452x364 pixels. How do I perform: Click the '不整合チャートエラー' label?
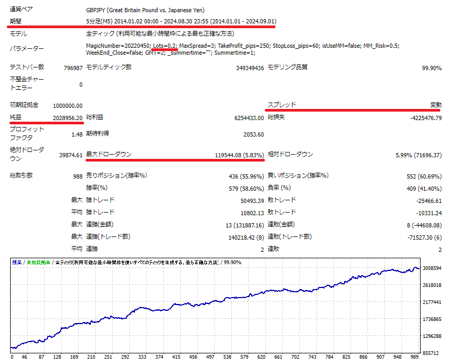tap(27, 83)
